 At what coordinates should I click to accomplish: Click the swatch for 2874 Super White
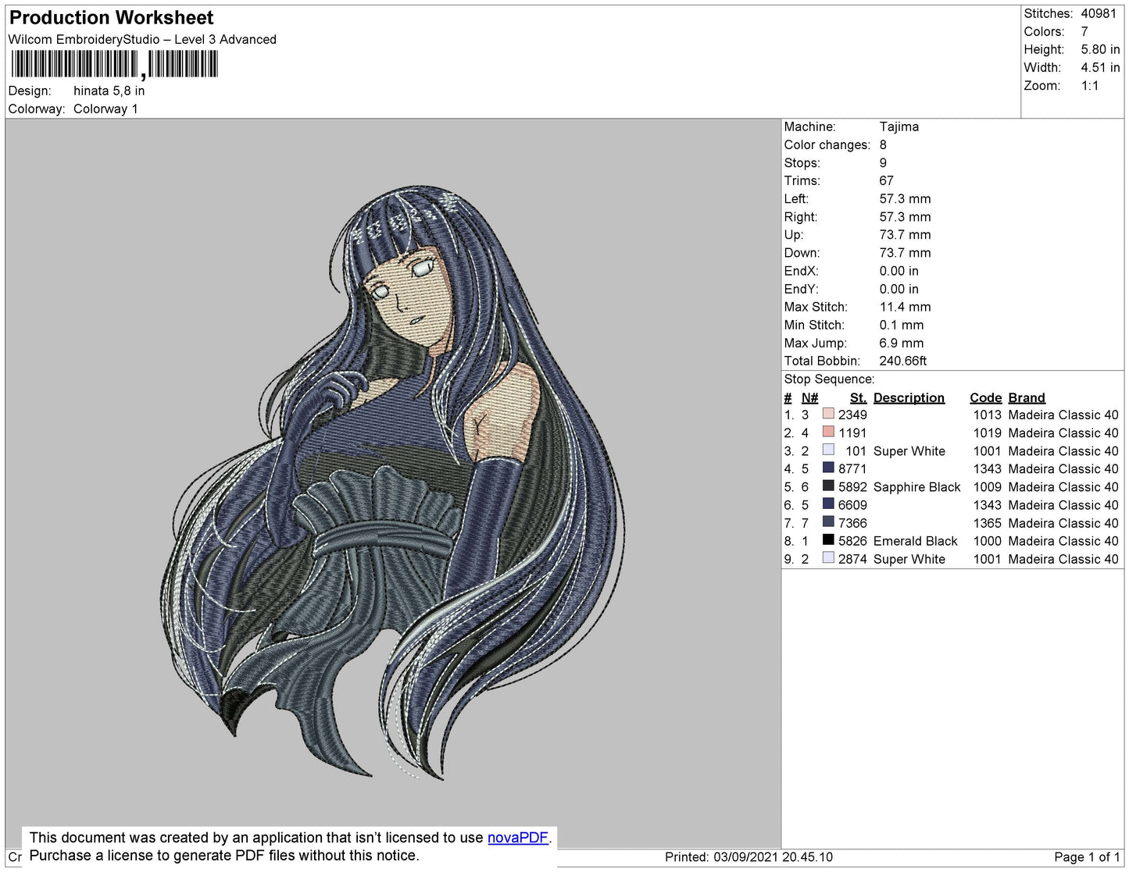(828, 557)
